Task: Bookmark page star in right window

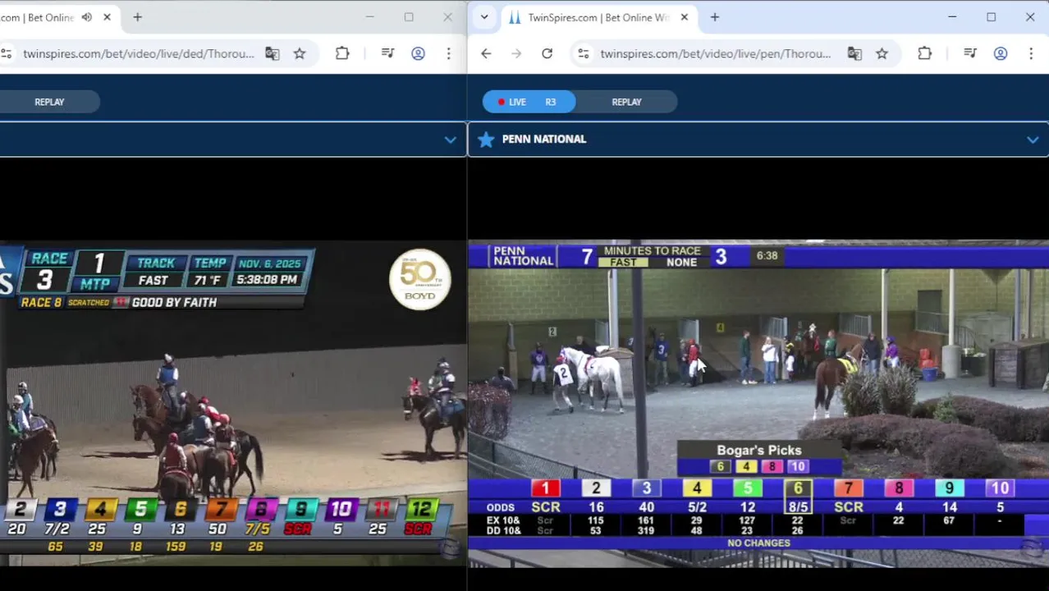Action: point(882,53)
